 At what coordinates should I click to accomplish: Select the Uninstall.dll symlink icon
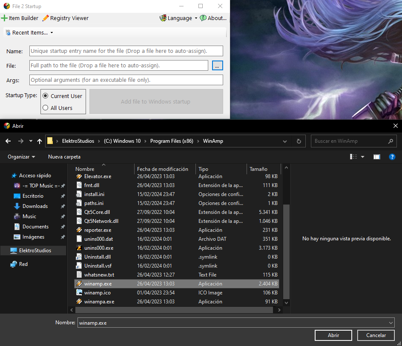[79, 257]
